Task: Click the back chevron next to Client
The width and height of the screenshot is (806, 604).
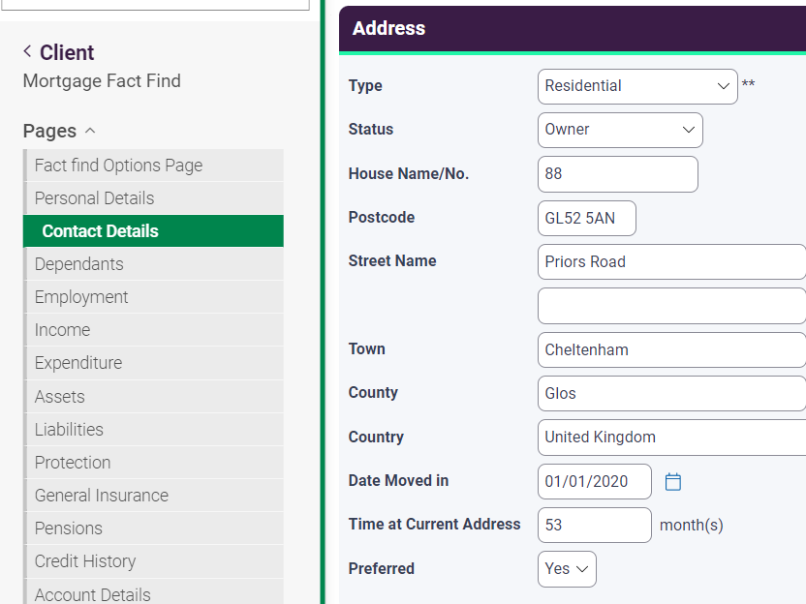Action: tap(26, 52)
